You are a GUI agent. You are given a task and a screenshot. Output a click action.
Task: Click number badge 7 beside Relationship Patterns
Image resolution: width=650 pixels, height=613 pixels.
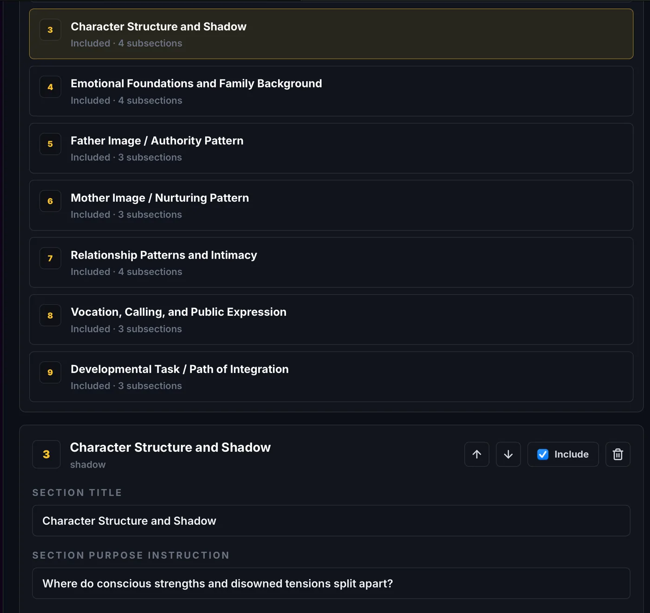[x=50, y=258]
